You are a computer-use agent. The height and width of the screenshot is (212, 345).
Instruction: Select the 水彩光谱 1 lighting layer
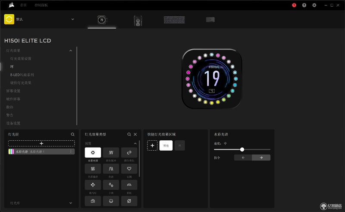pyautogui.click(x=41, y=152)
